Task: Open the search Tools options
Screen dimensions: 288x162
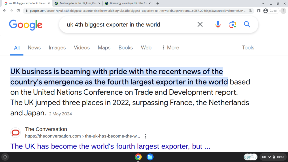Action: tap(248, 48)
